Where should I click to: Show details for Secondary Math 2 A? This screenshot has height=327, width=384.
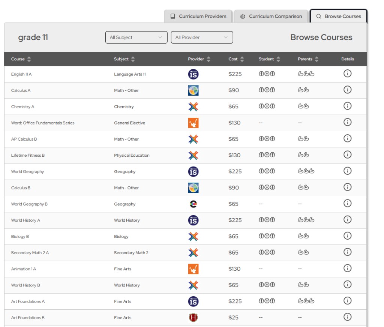(347, 252)
